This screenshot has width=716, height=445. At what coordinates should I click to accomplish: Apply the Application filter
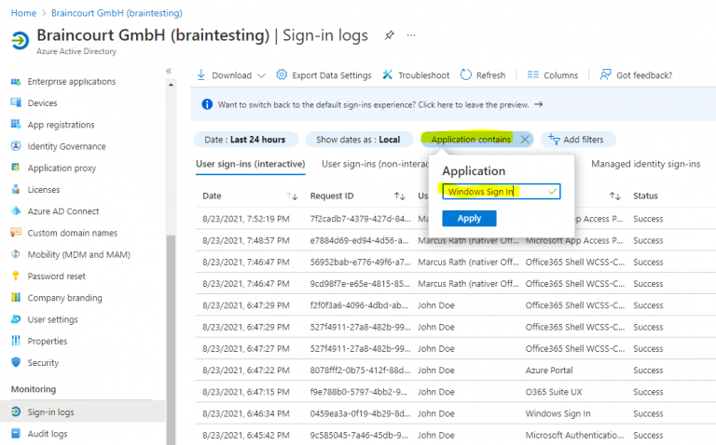(469, 219)
